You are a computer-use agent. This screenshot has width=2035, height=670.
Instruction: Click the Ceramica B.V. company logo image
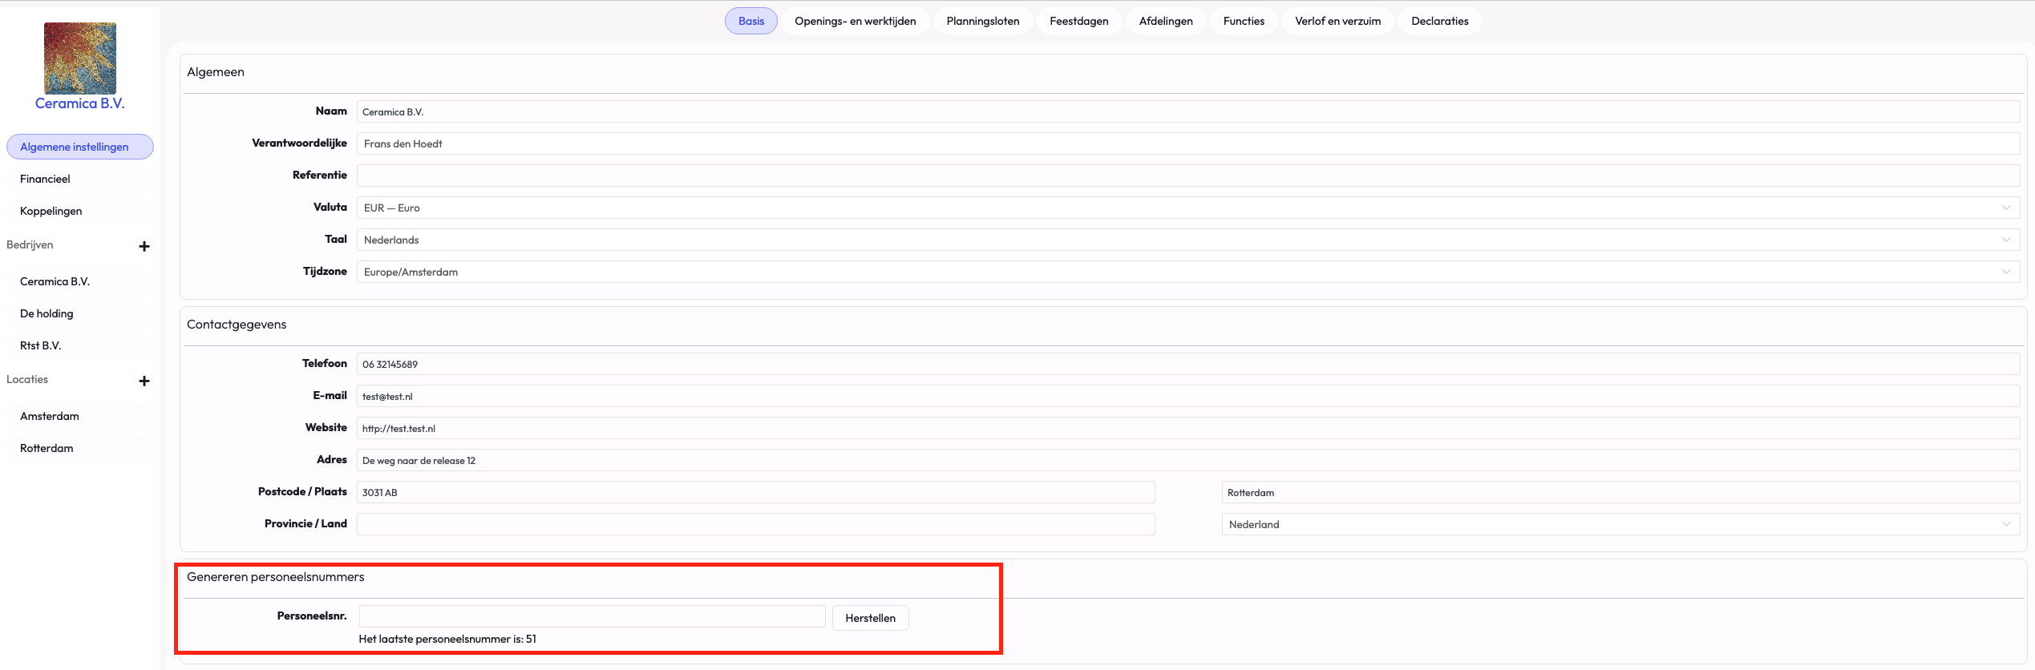(x=80, y=59)
